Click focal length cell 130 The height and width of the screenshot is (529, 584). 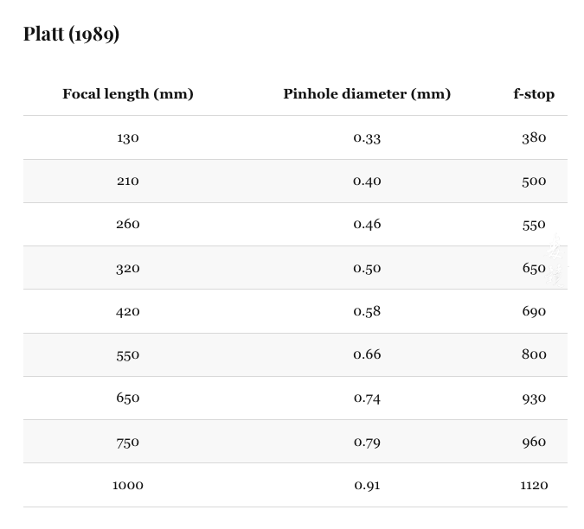click(x=128, y=137)
